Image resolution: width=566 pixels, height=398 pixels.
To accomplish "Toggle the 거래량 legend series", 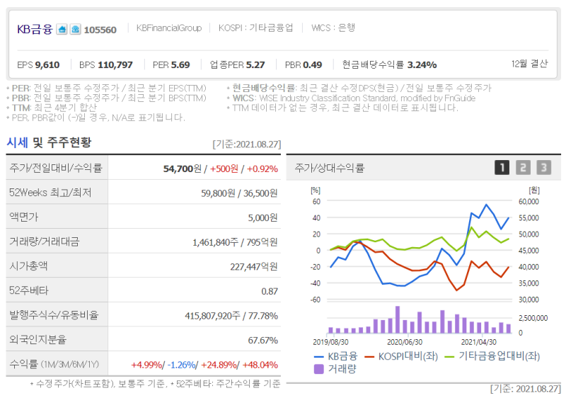I will pos(335,369).
